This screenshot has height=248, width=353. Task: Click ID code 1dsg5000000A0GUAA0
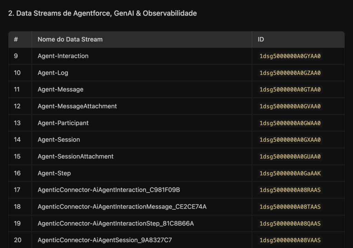pyautogui.click(x=290, y=157)
